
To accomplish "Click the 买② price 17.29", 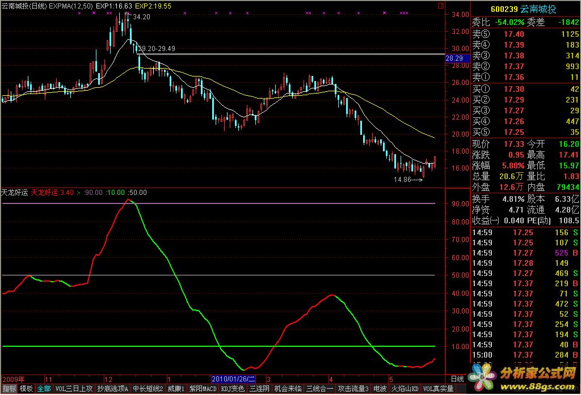I will (514, 100).
